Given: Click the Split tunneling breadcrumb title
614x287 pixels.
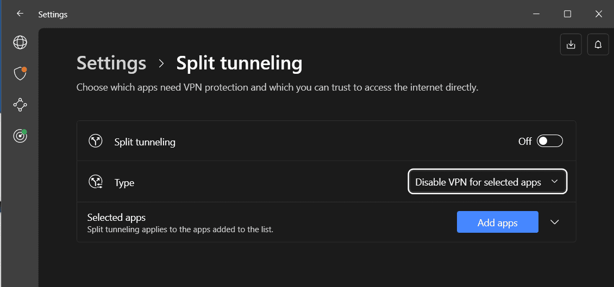Looking at the screenshot, I should (x=239, y=63).
